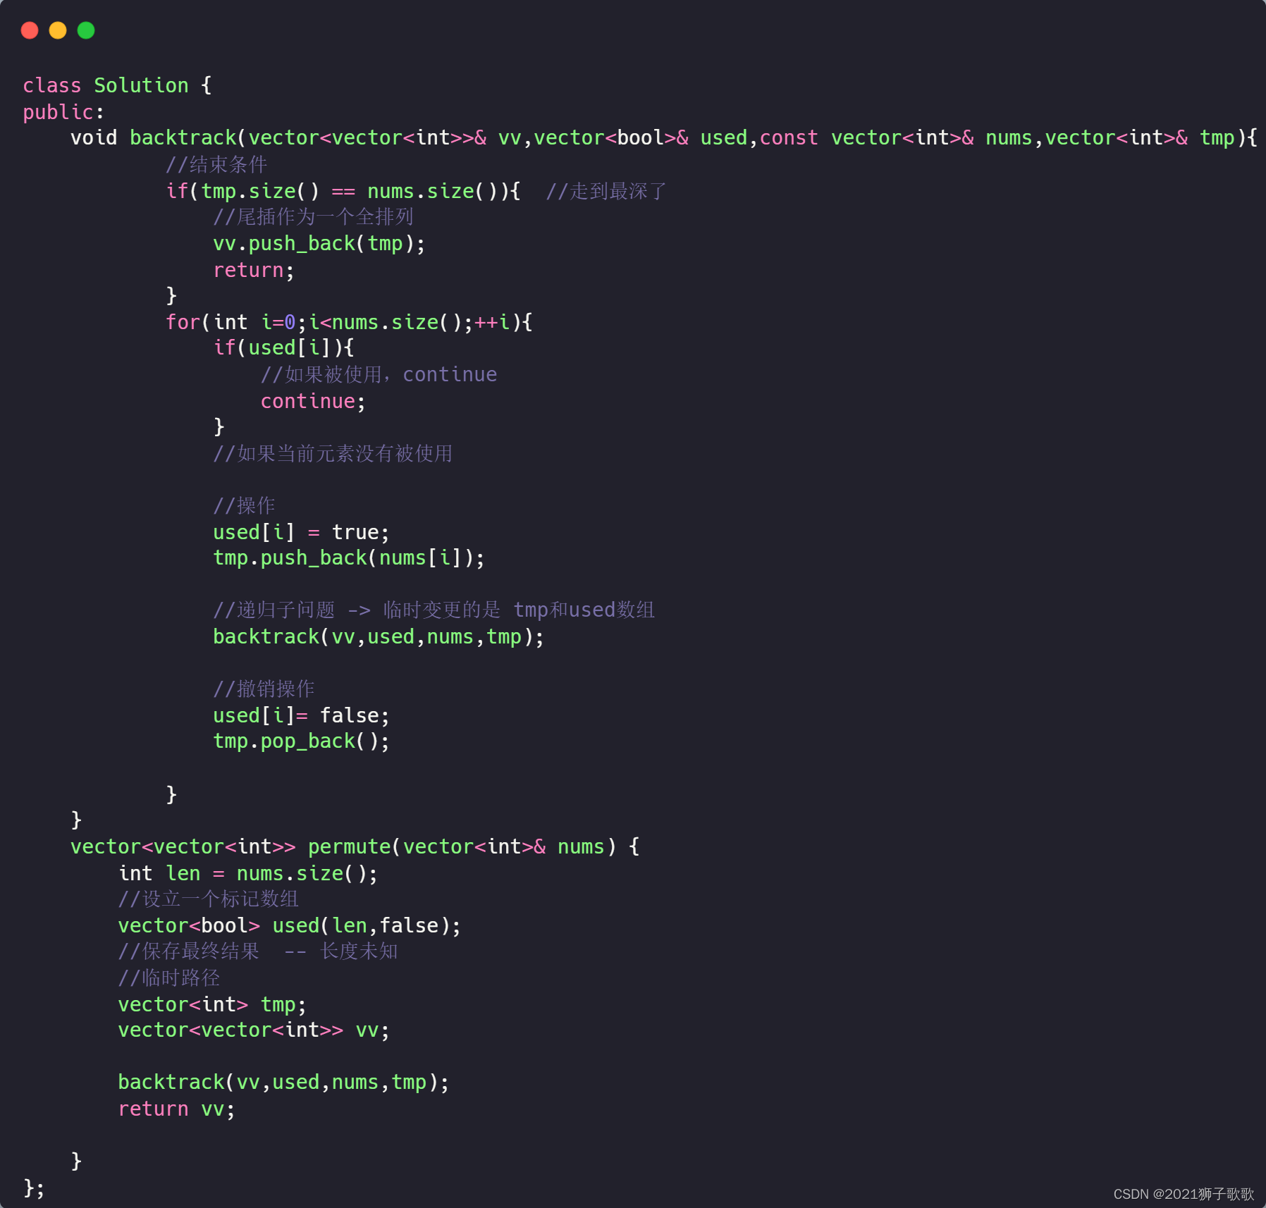The width and height of the screenshot is (1266, 1208).
Task: Click the for loop header line
Action: 349,322
